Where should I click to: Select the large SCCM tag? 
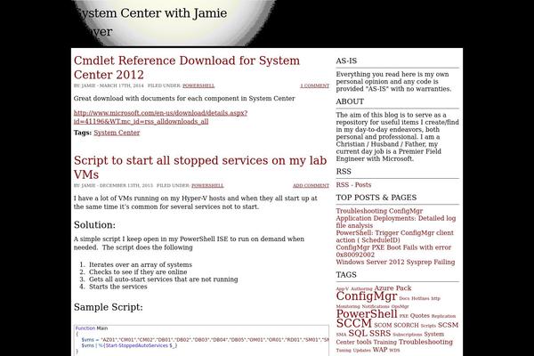354,323
